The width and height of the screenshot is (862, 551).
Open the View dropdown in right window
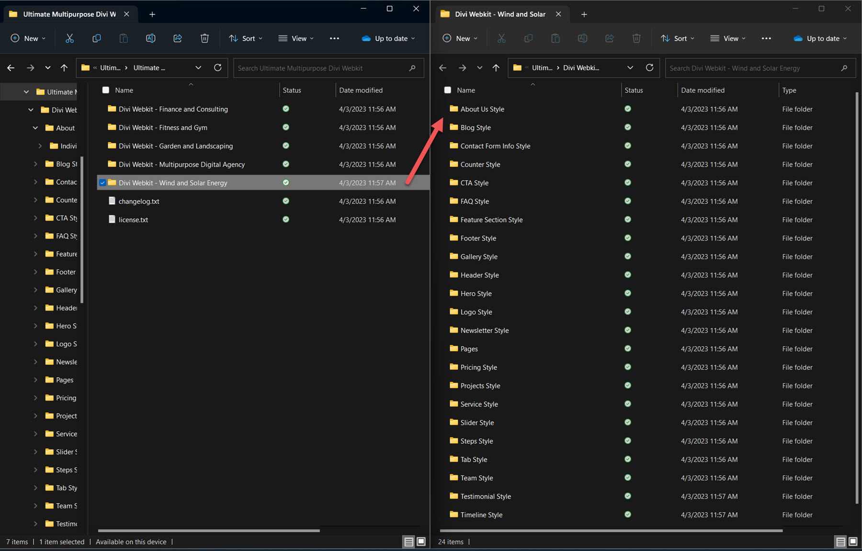pyautogui.click(x=727, y=38)
